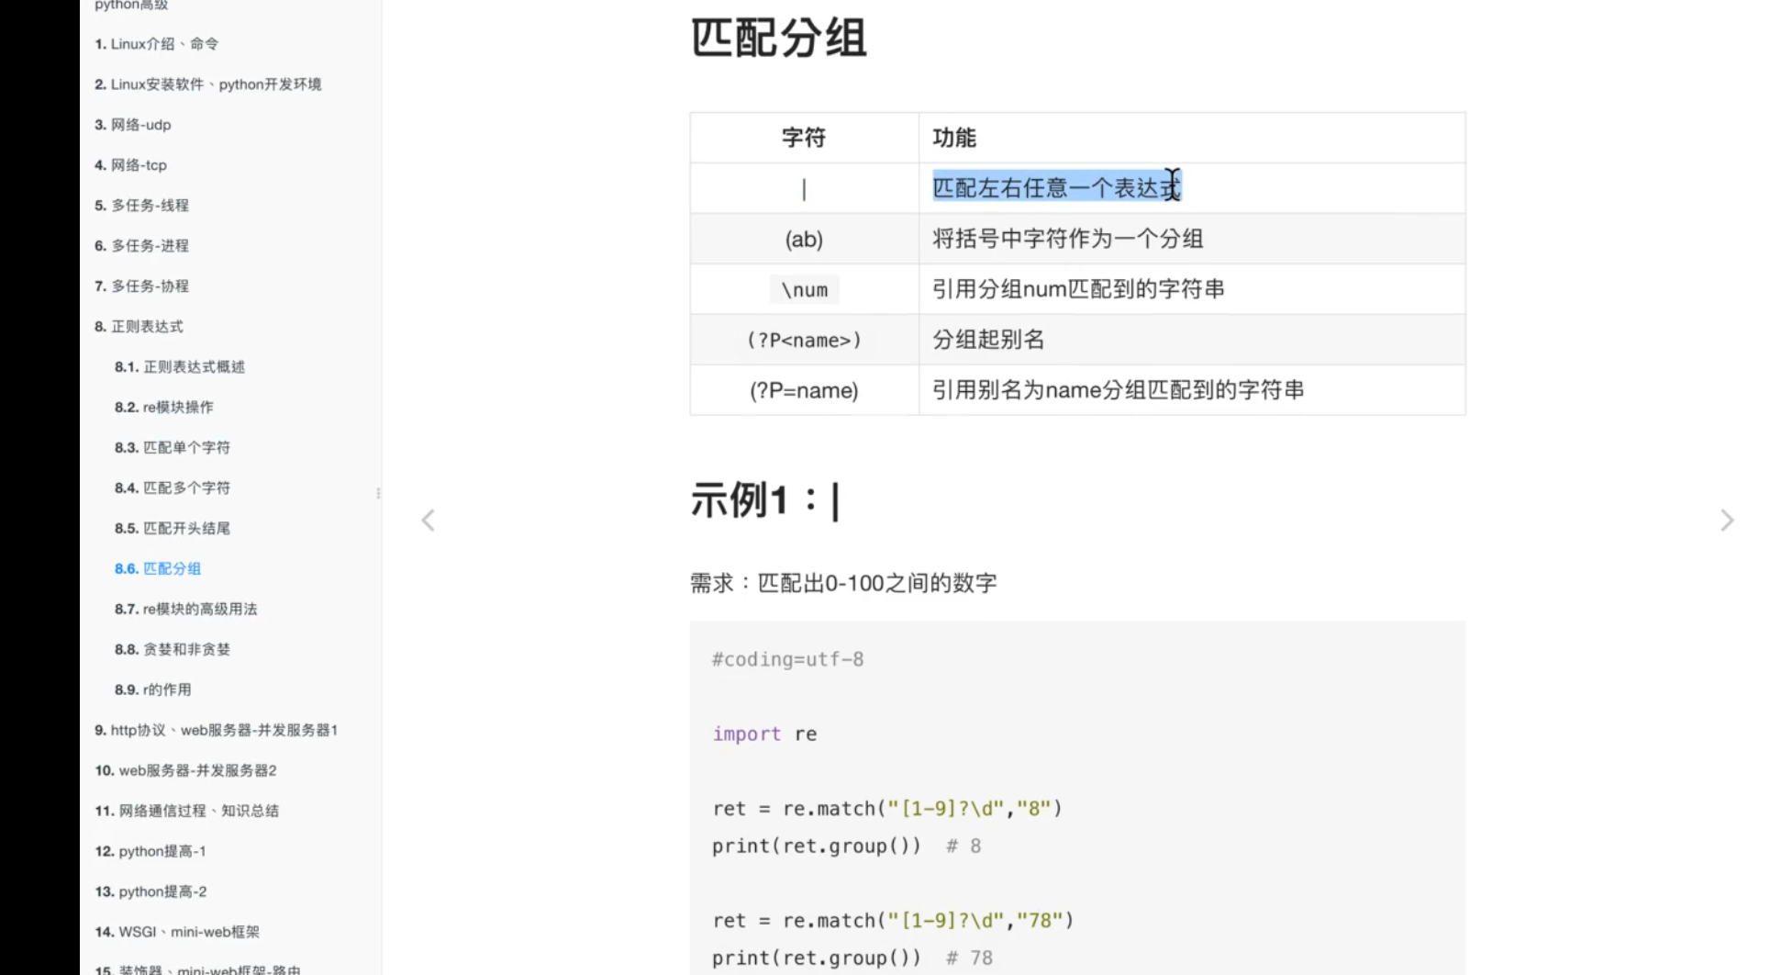The width and height of the screenshot is (1771, 975).
Task: Open section 8.5 匹配开头结尾
Action: click(173, 529)
